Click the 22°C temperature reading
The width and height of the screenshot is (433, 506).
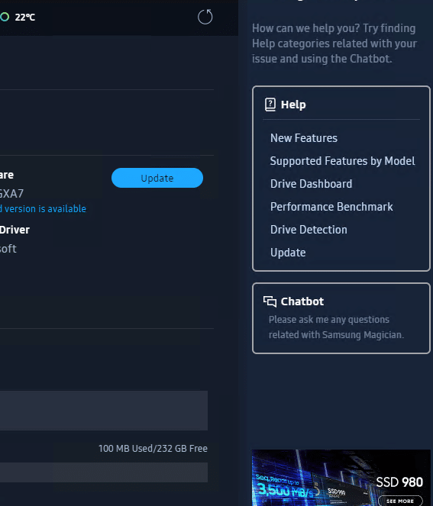[x=25, y=17]
